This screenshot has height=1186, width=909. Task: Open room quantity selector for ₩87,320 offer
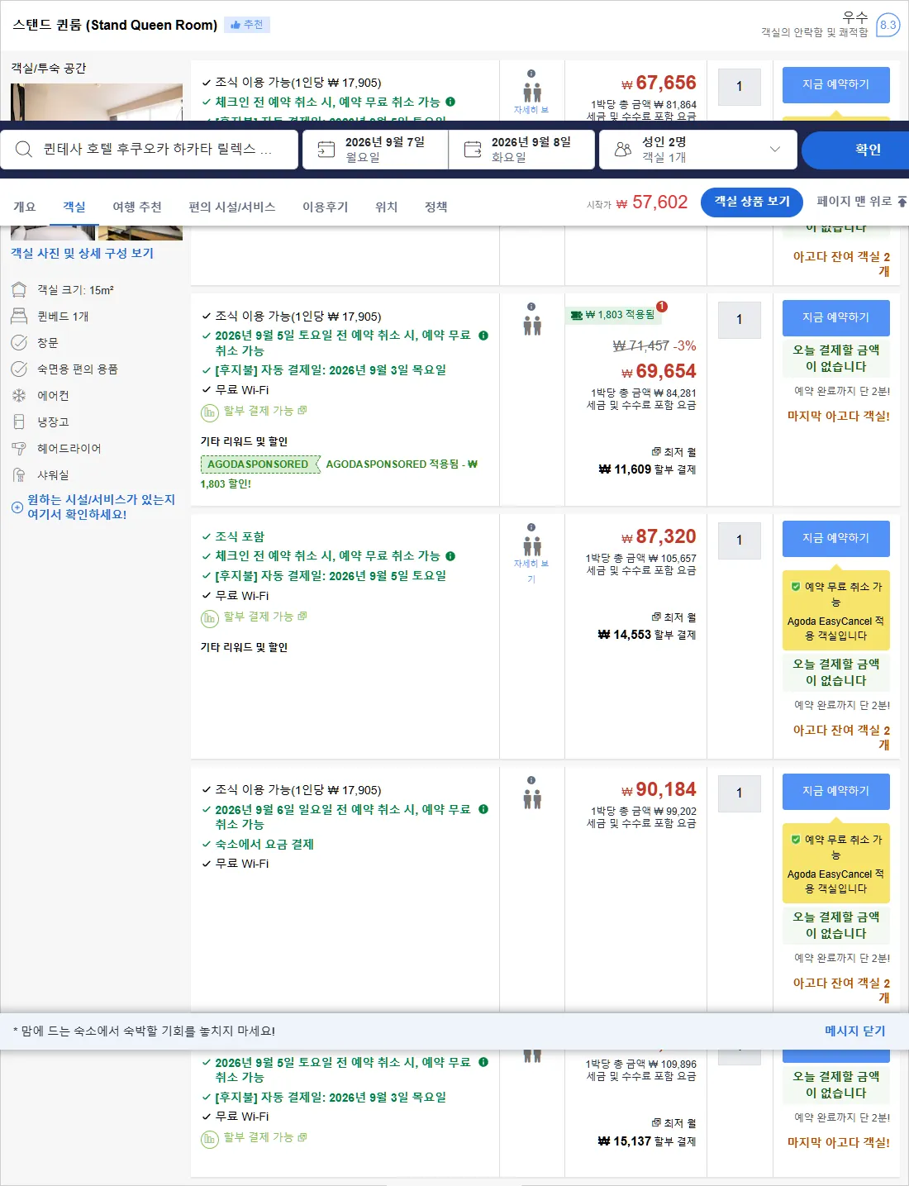[x=739, y=540]
